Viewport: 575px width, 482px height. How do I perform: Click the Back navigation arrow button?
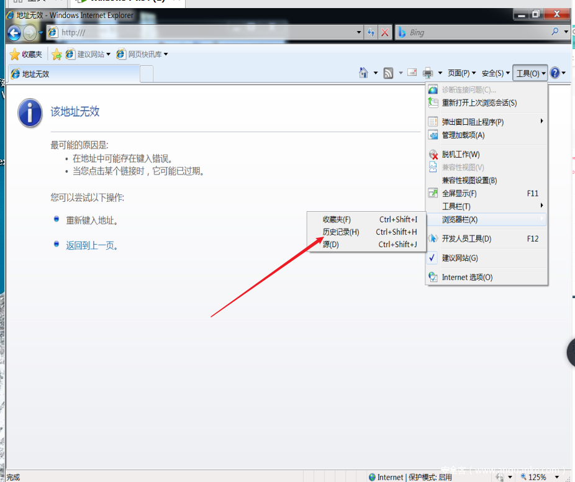pos(14,32)
